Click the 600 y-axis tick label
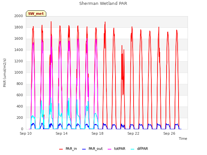The image size is (207, 155). click(20, 95)
